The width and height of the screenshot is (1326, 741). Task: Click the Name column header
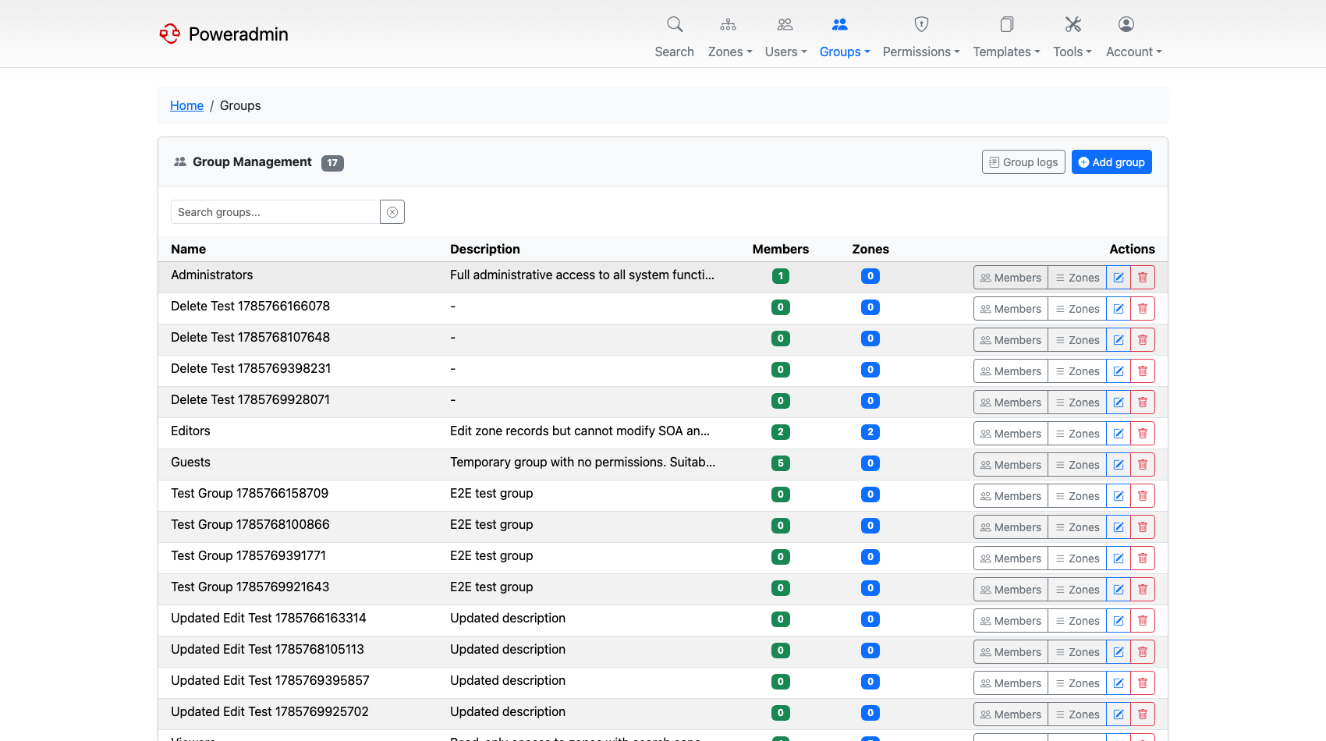(x=189, y=249)
